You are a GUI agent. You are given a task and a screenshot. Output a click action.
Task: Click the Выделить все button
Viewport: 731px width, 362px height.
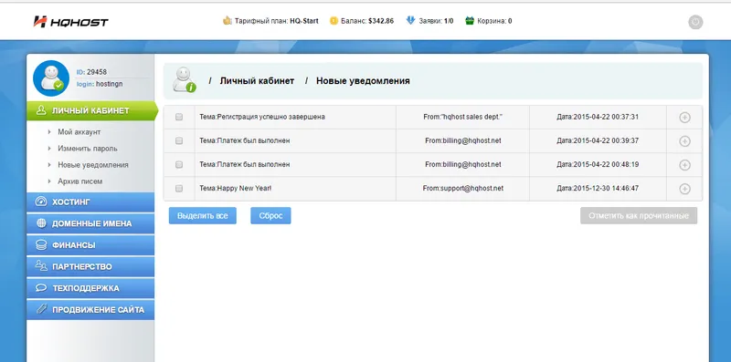click(x=202, y=216)
